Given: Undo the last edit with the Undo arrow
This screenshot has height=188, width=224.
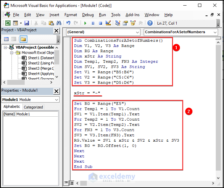Looking at the screenshot, I should coord(68,23).
